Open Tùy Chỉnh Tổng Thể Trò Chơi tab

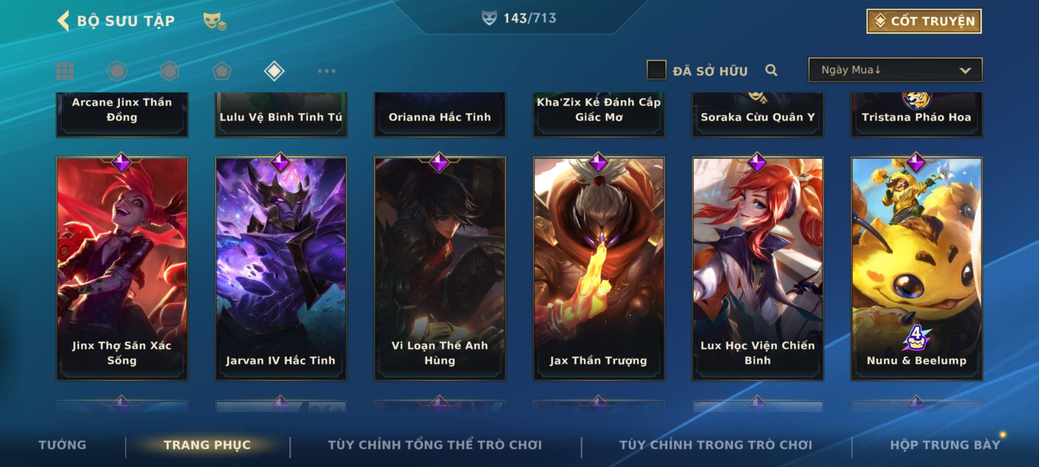[435, 445]
